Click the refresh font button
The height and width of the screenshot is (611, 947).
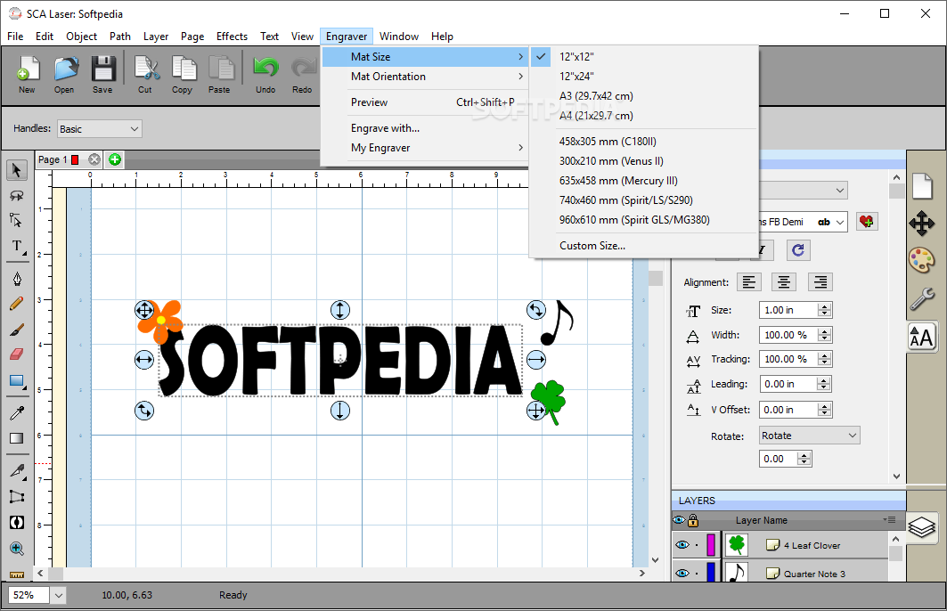click(798, 250)
